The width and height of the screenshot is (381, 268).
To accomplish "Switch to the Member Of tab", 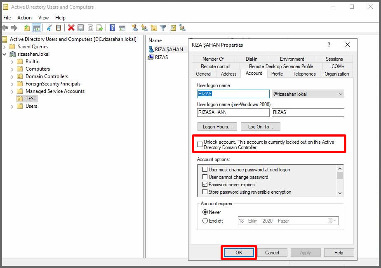I will pyautogui.click(x=213, y=59).
